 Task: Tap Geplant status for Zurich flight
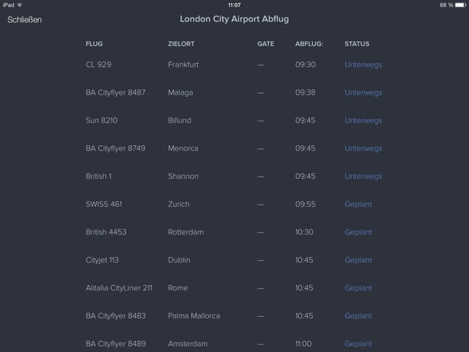(358, 204)
